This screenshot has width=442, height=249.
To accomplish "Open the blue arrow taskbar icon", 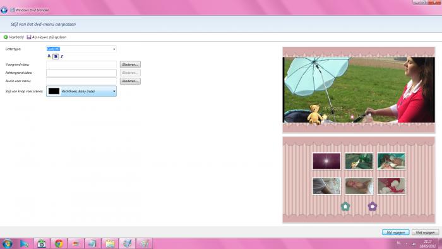I will pos(24,243).
